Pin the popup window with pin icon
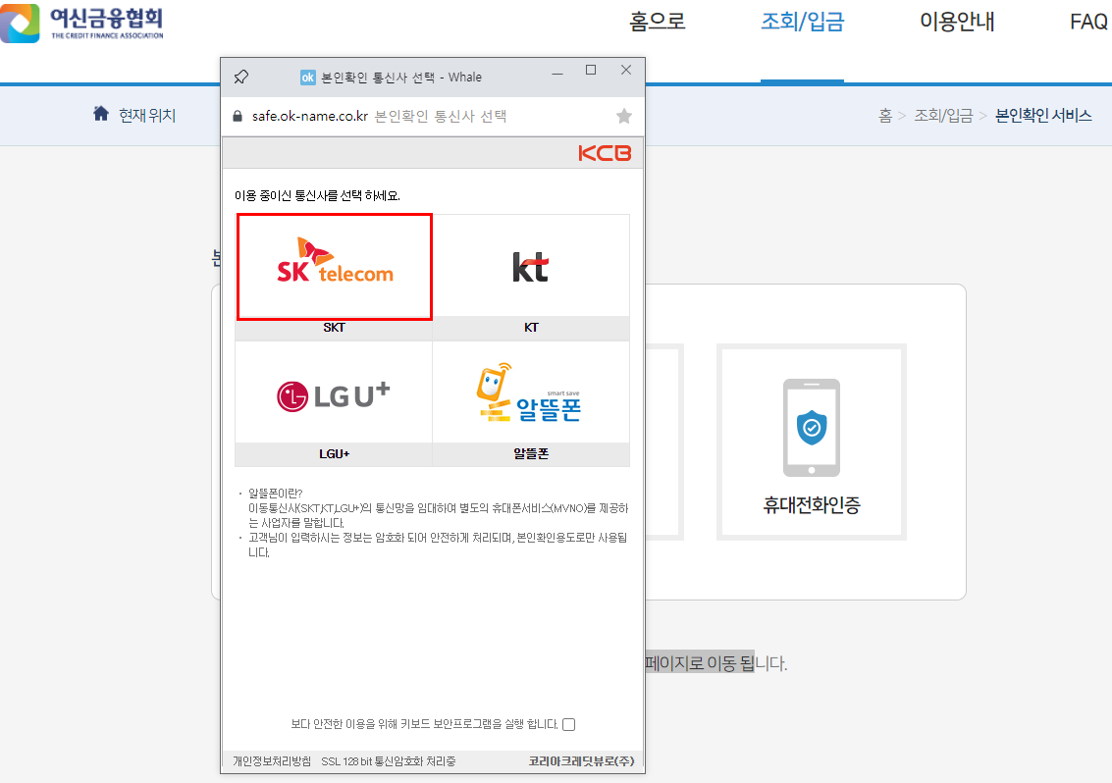 (241, 77)
